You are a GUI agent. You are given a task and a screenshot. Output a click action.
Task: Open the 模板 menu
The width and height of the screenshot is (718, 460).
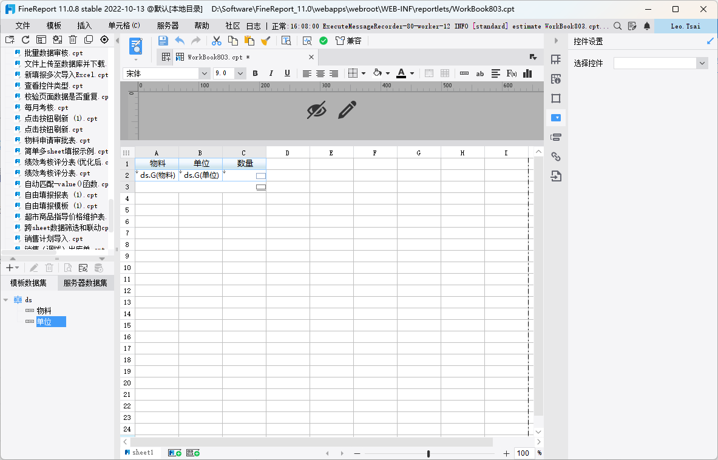tap(54, 26)
